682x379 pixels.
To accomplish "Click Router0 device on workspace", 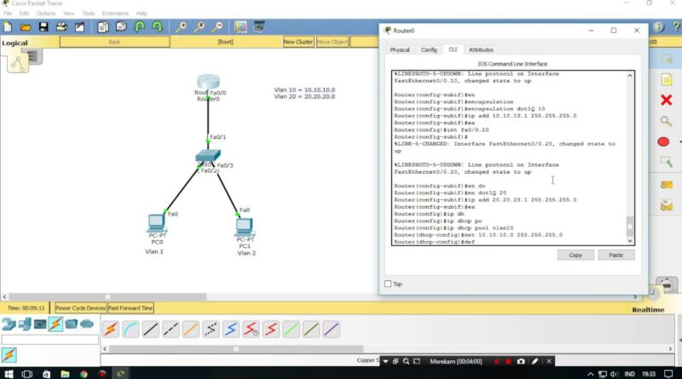I will pos(208,82).
